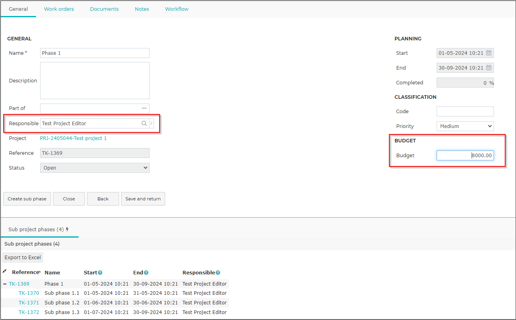Click the Close button

point(69,199)
